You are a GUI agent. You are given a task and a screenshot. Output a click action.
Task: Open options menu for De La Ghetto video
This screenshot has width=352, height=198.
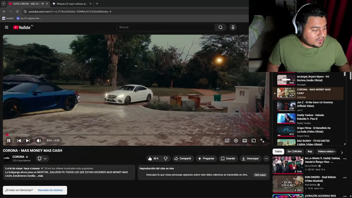345,159
